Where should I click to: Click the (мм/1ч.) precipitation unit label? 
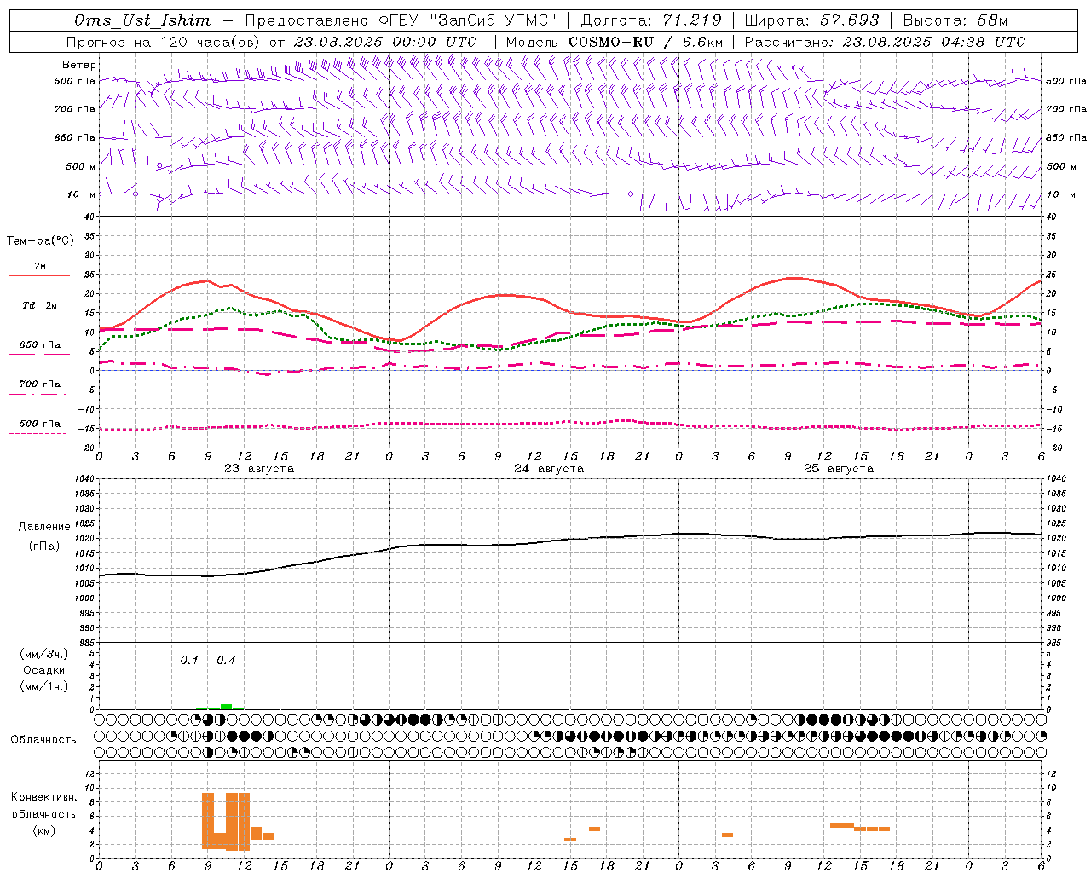(x=44, y=686)
